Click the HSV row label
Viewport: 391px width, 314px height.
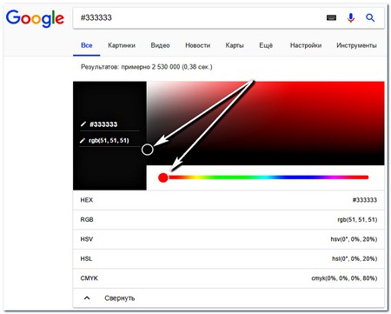coord(87,239)
